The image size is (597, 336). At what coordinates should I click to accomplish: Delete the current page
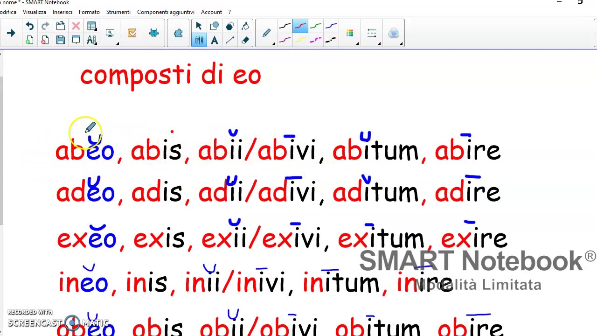(x=45, y=40)
